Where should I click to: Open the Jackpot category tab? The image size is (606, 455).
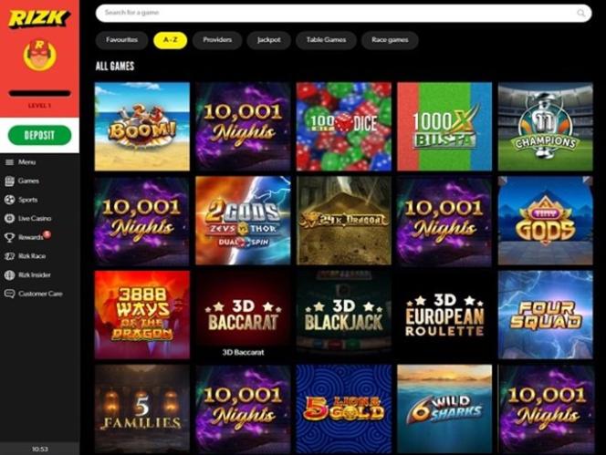tap(269, 40)
